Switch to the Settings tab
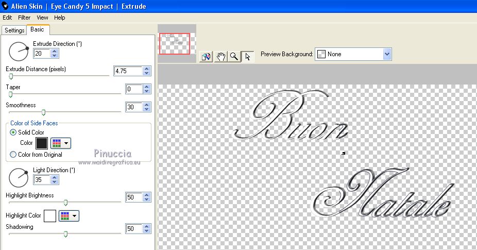 [x=14, y=30]
